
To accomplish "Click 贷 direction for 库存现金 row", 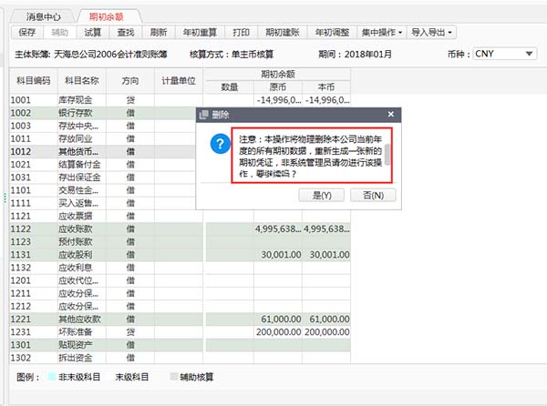I will click(130, 100).
